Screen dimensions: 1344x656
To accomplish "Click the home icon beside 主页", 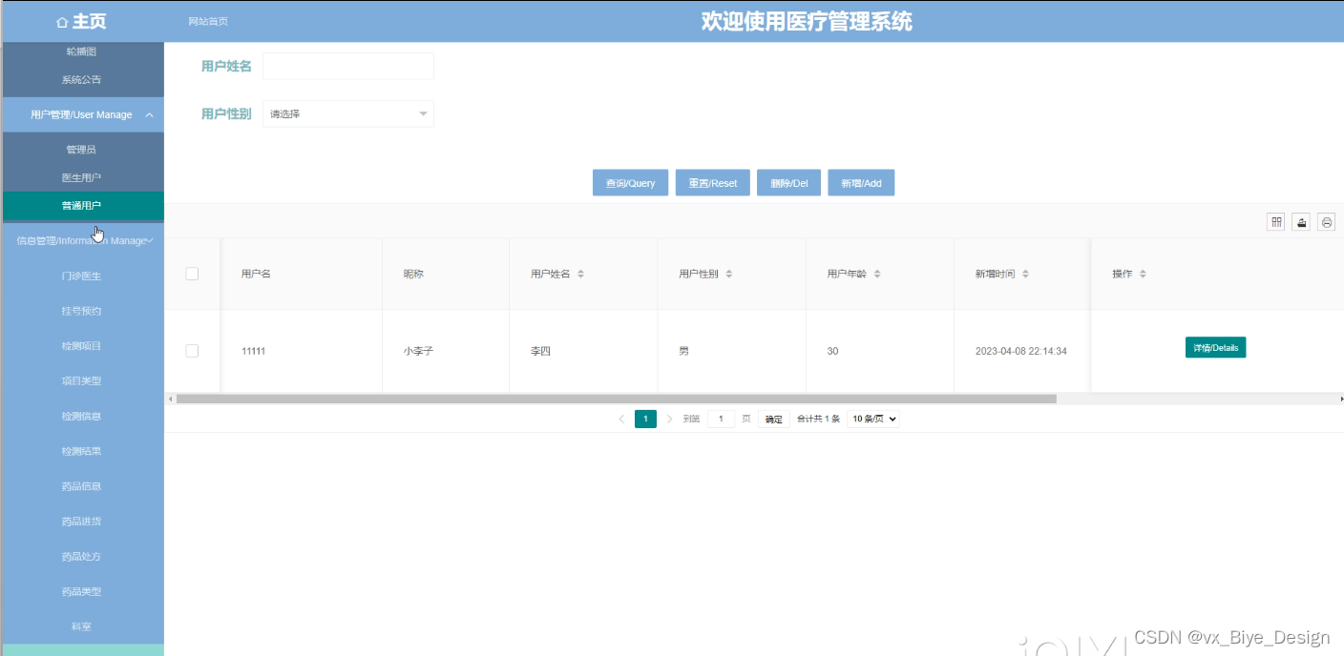I will tap(62, 22).
